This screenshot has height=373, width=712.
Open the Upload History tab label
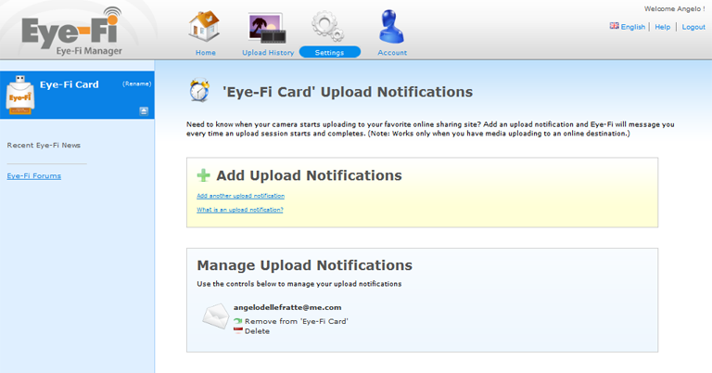[268, 52]
